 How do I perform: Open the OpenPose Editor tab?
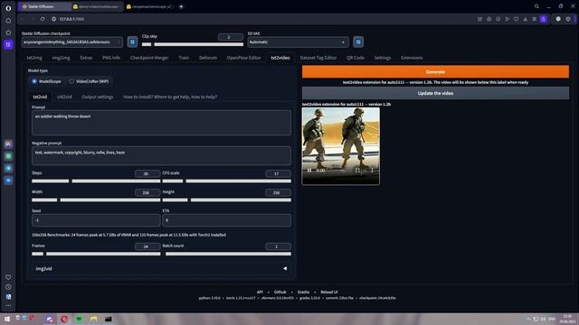[x=243, y=58]
